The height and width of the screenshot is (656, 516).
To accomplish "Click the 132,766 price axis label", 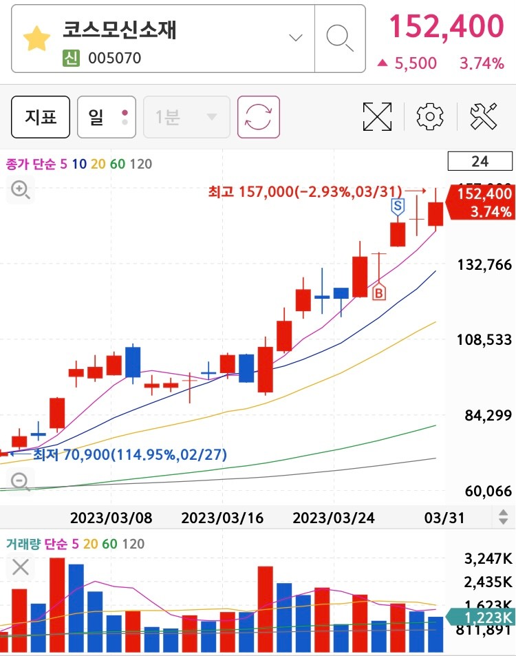I will point(484,265).
